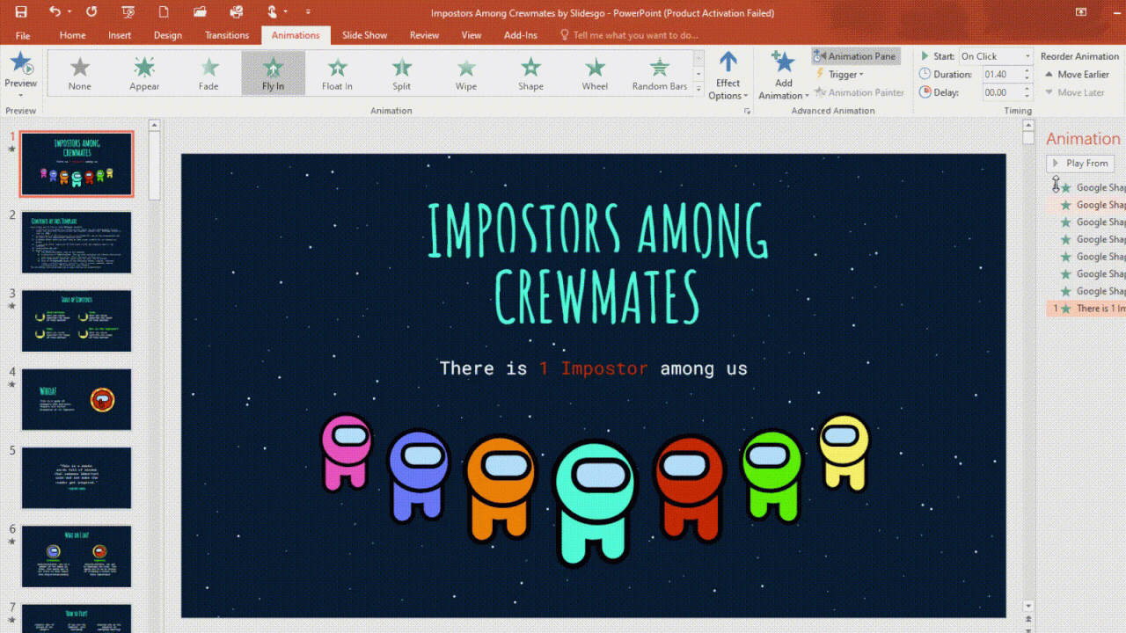Open the Undo history dropdown arrow
Screen dimensions: 1126x633
pyautogui.click(x=69, y=12)
